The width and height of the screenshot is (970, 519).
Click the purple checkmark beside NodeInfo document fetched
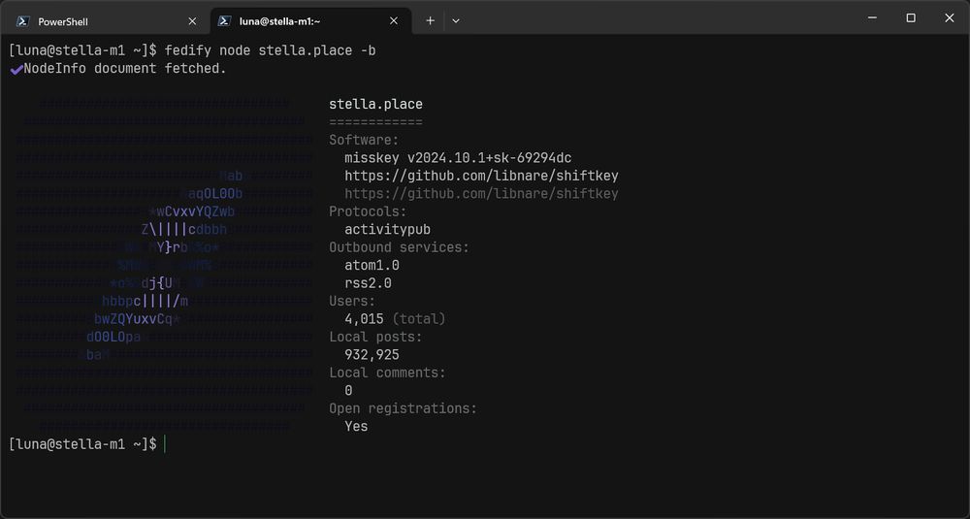point(16,69)
